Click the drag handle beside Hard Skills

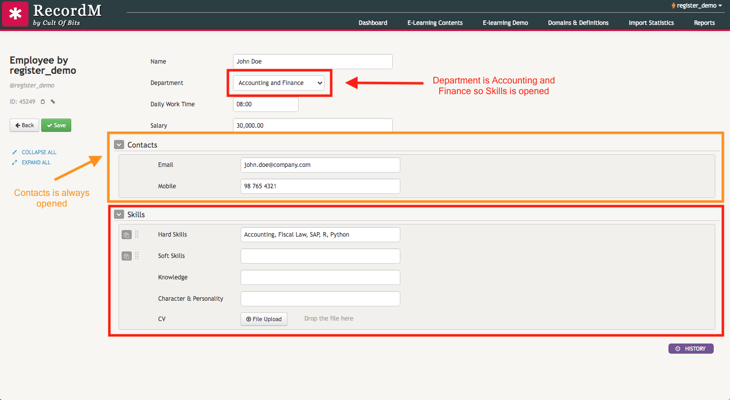pos(136,235)
